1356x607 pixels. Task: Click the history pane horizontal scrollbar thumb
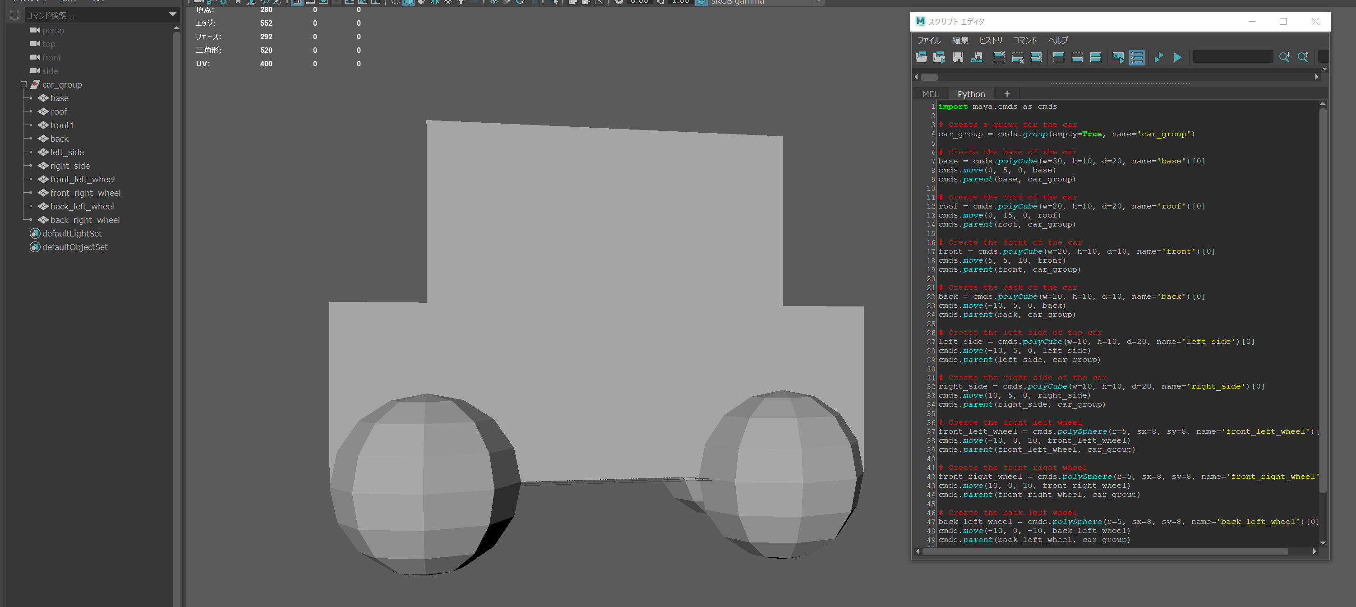[929, 77]
